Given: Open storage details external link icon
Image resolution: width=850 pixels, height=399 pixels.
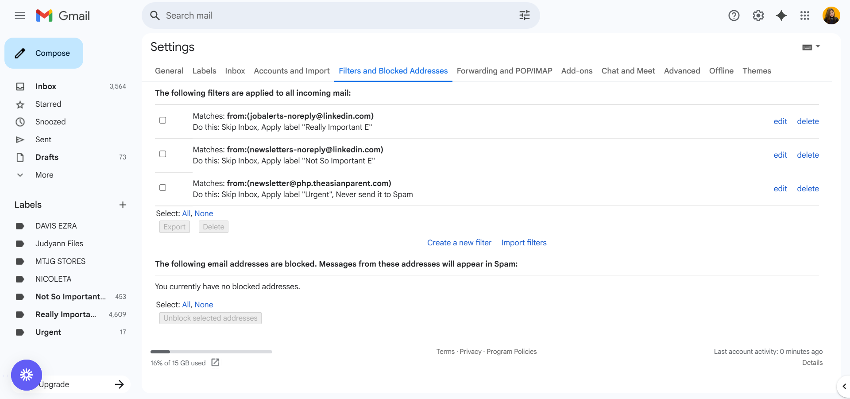Looking at the screenshot, I should pos(215,363).
